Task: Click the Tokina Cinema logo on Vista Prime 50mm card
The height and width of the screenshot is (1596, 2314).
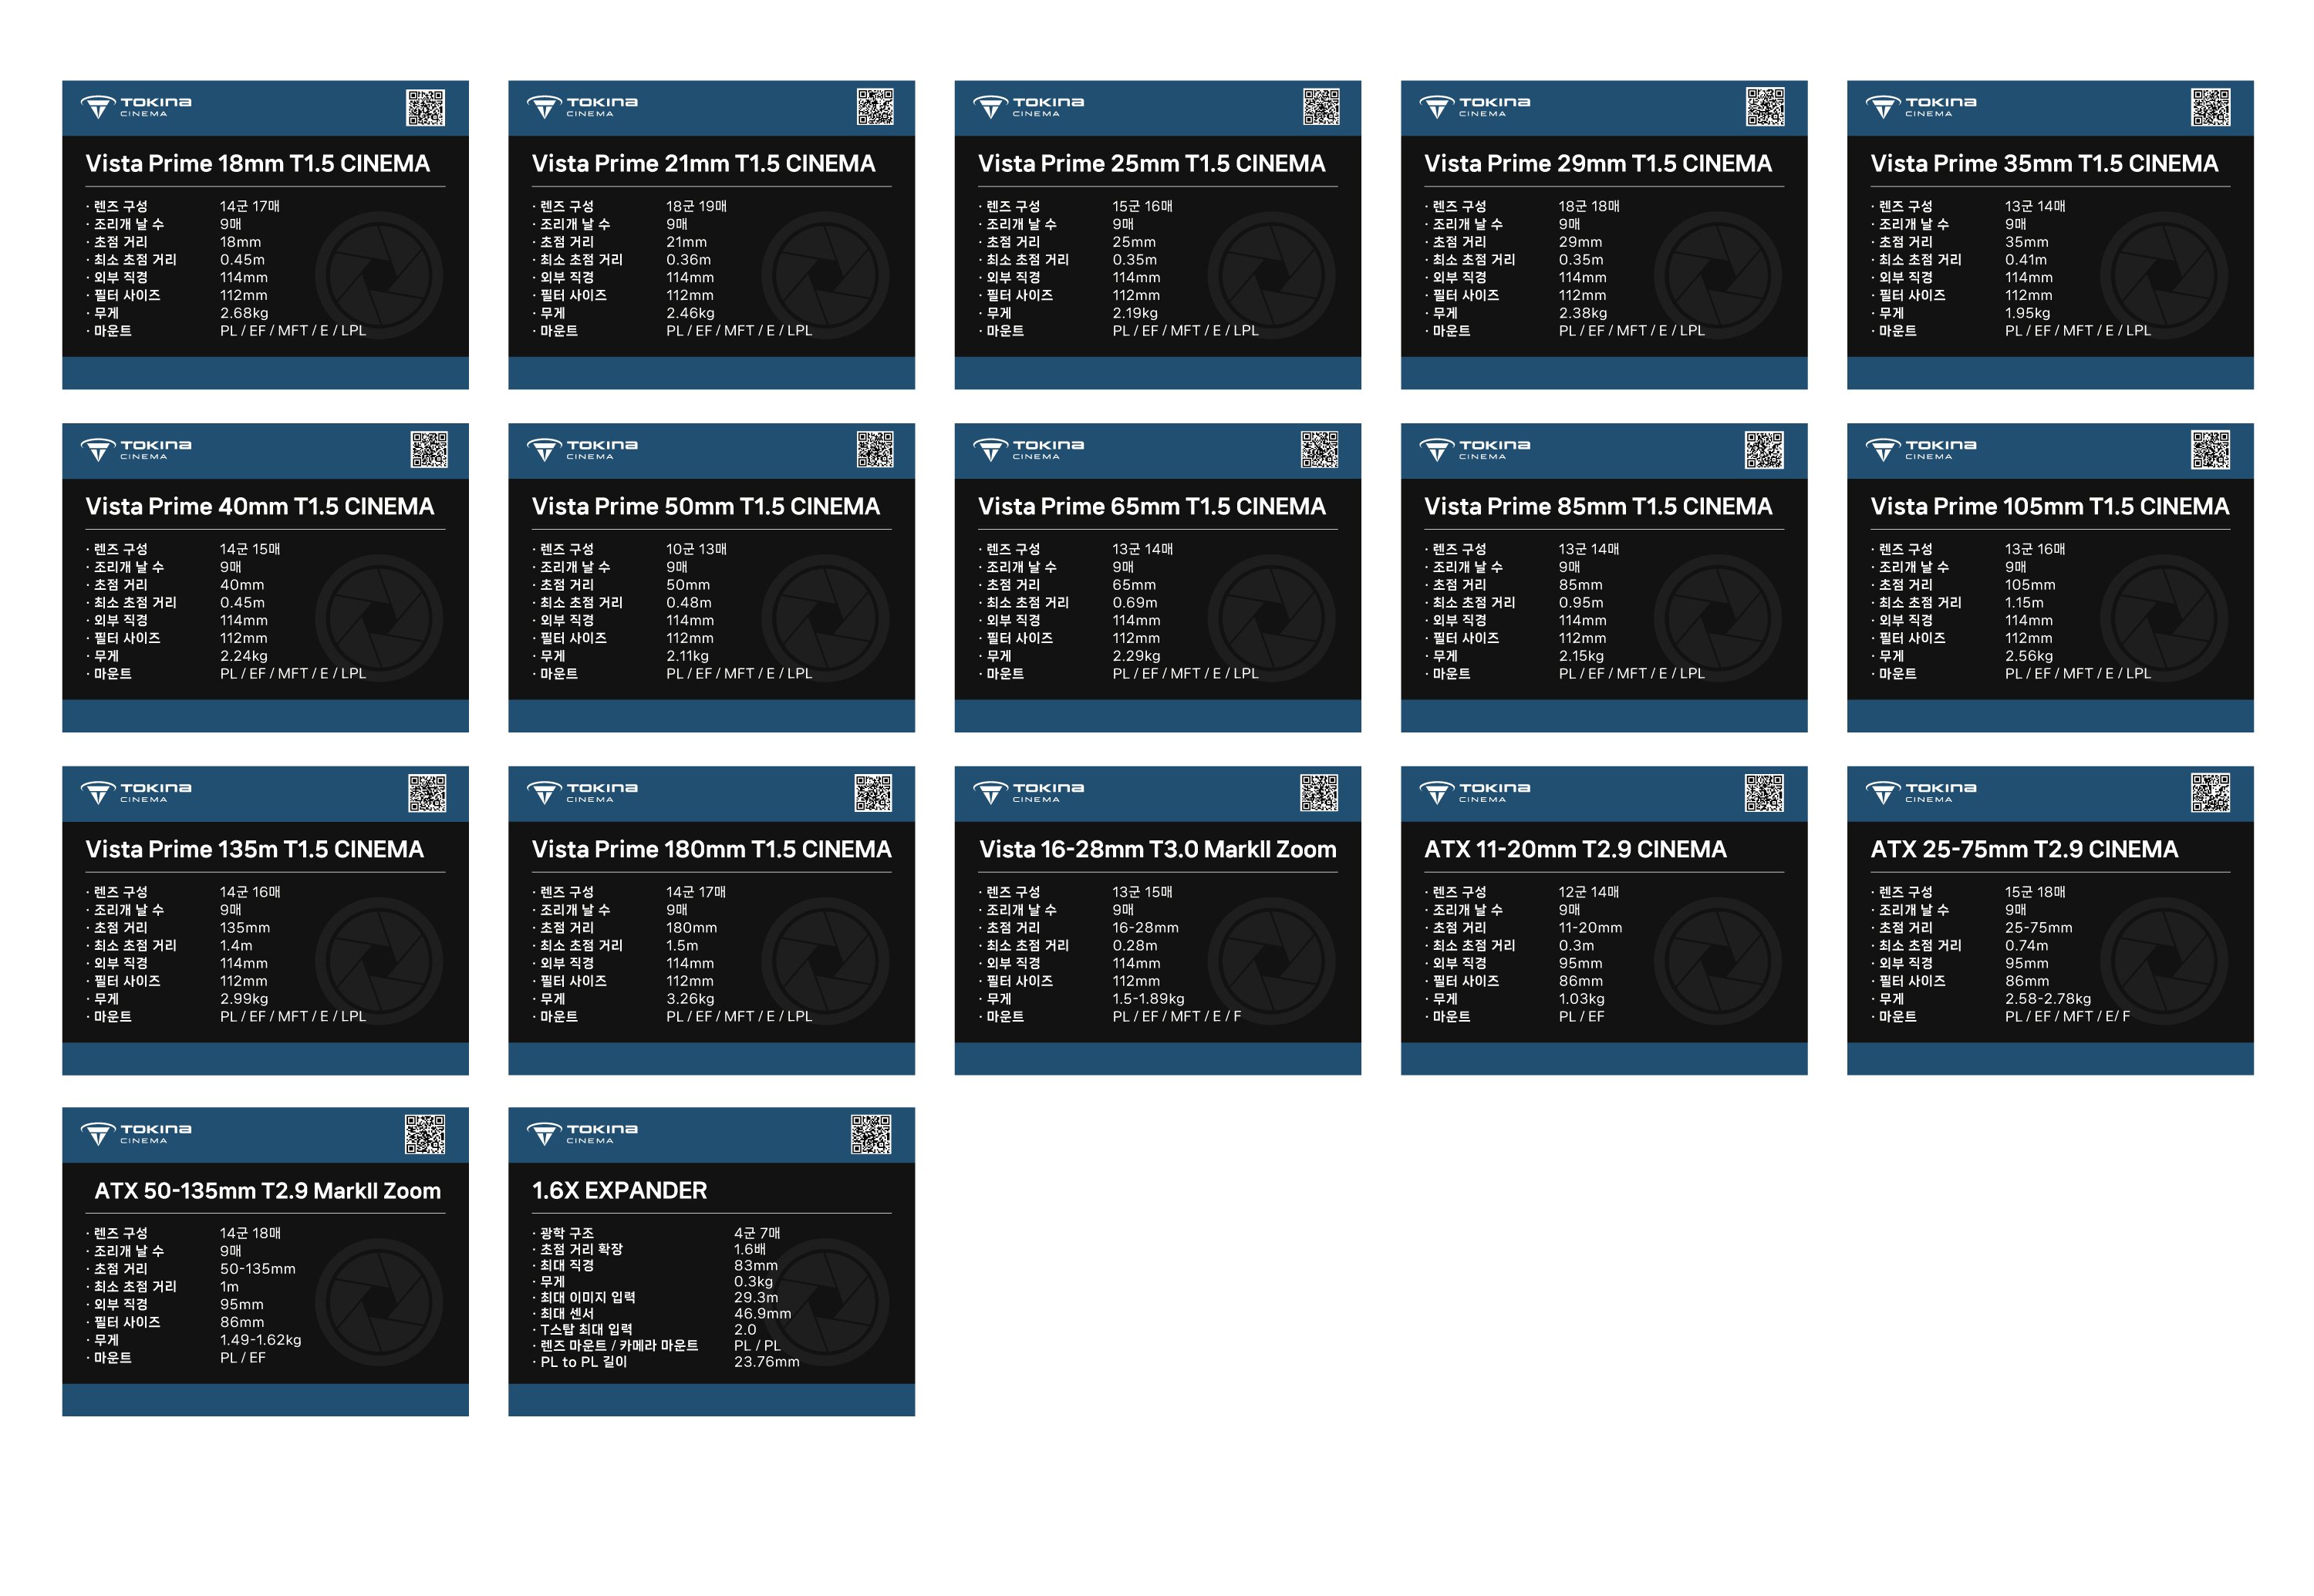Action: [x=582, y=449]
